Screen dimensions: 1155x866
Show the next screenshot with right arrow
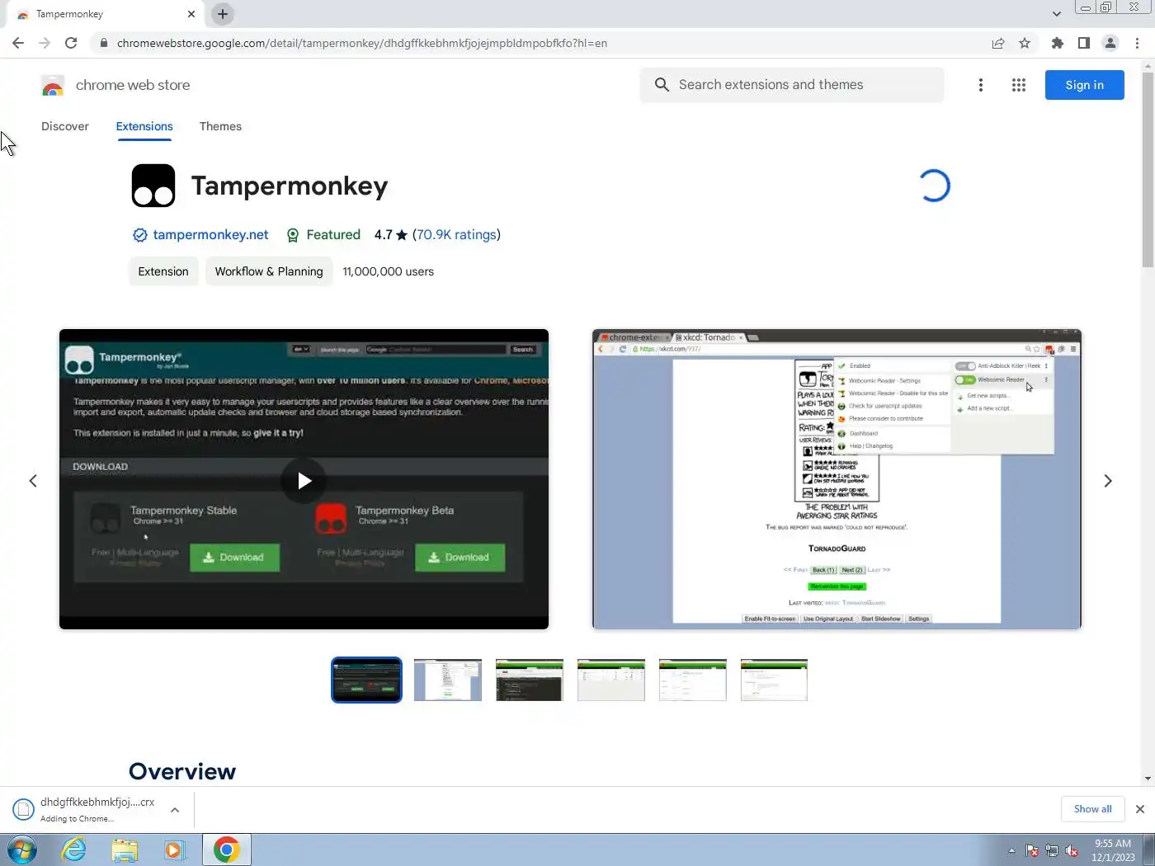pos(1108,481)
